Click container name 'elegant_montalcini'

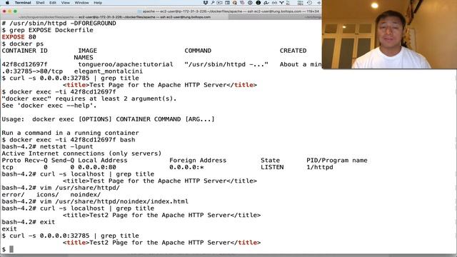[108, 71]
